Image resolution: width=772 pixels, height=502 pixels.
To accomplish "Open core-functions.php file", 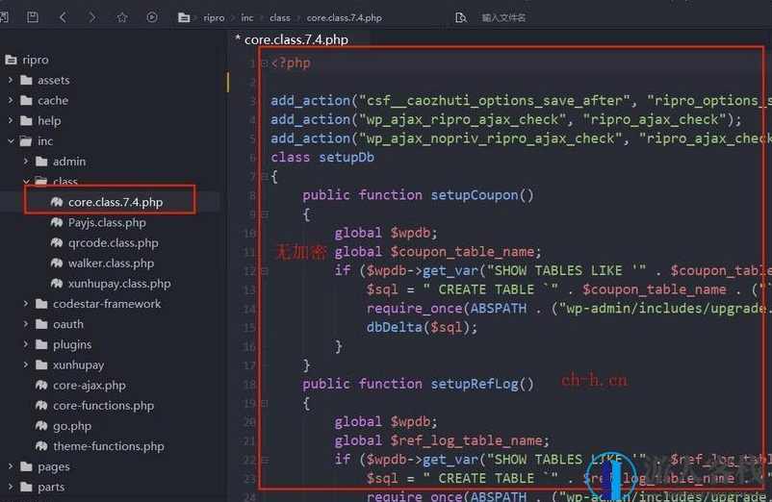I will (103, 406).
